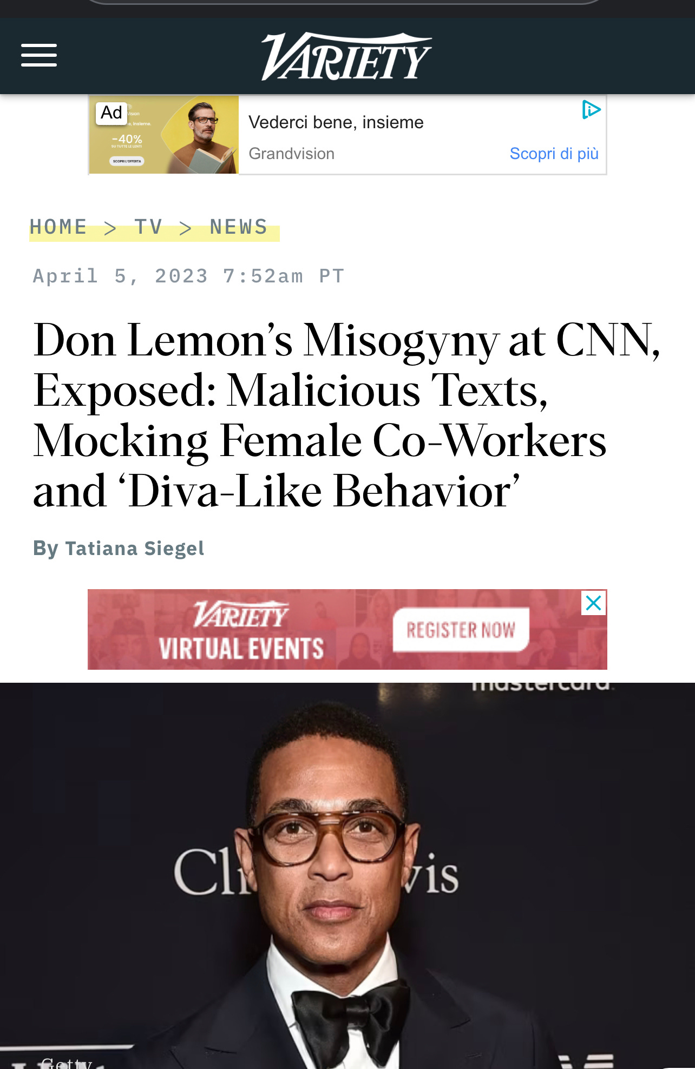This screenshot has height=1069, width=695.
Task: Select the Grandvision advertiser name
Action: coord(292,154)
